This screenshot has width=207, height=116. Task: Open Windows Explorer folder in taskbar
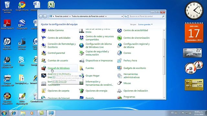(23, 113)
